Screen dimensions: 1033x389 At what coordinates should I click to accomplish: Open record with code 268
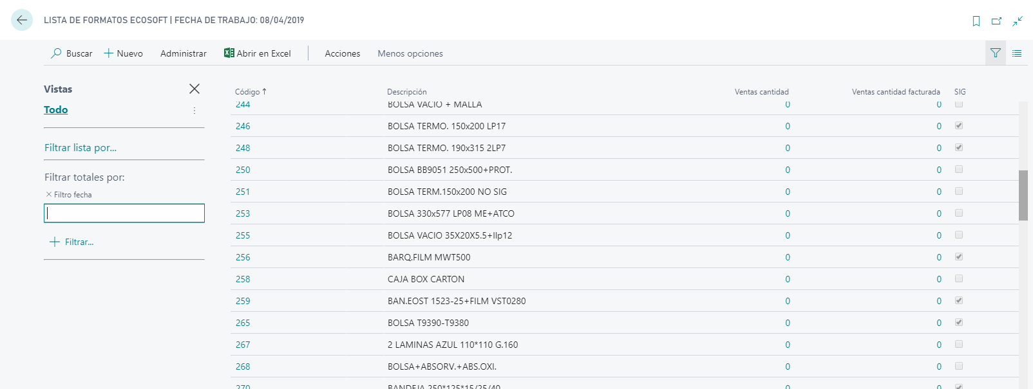(x=243, y=366)
